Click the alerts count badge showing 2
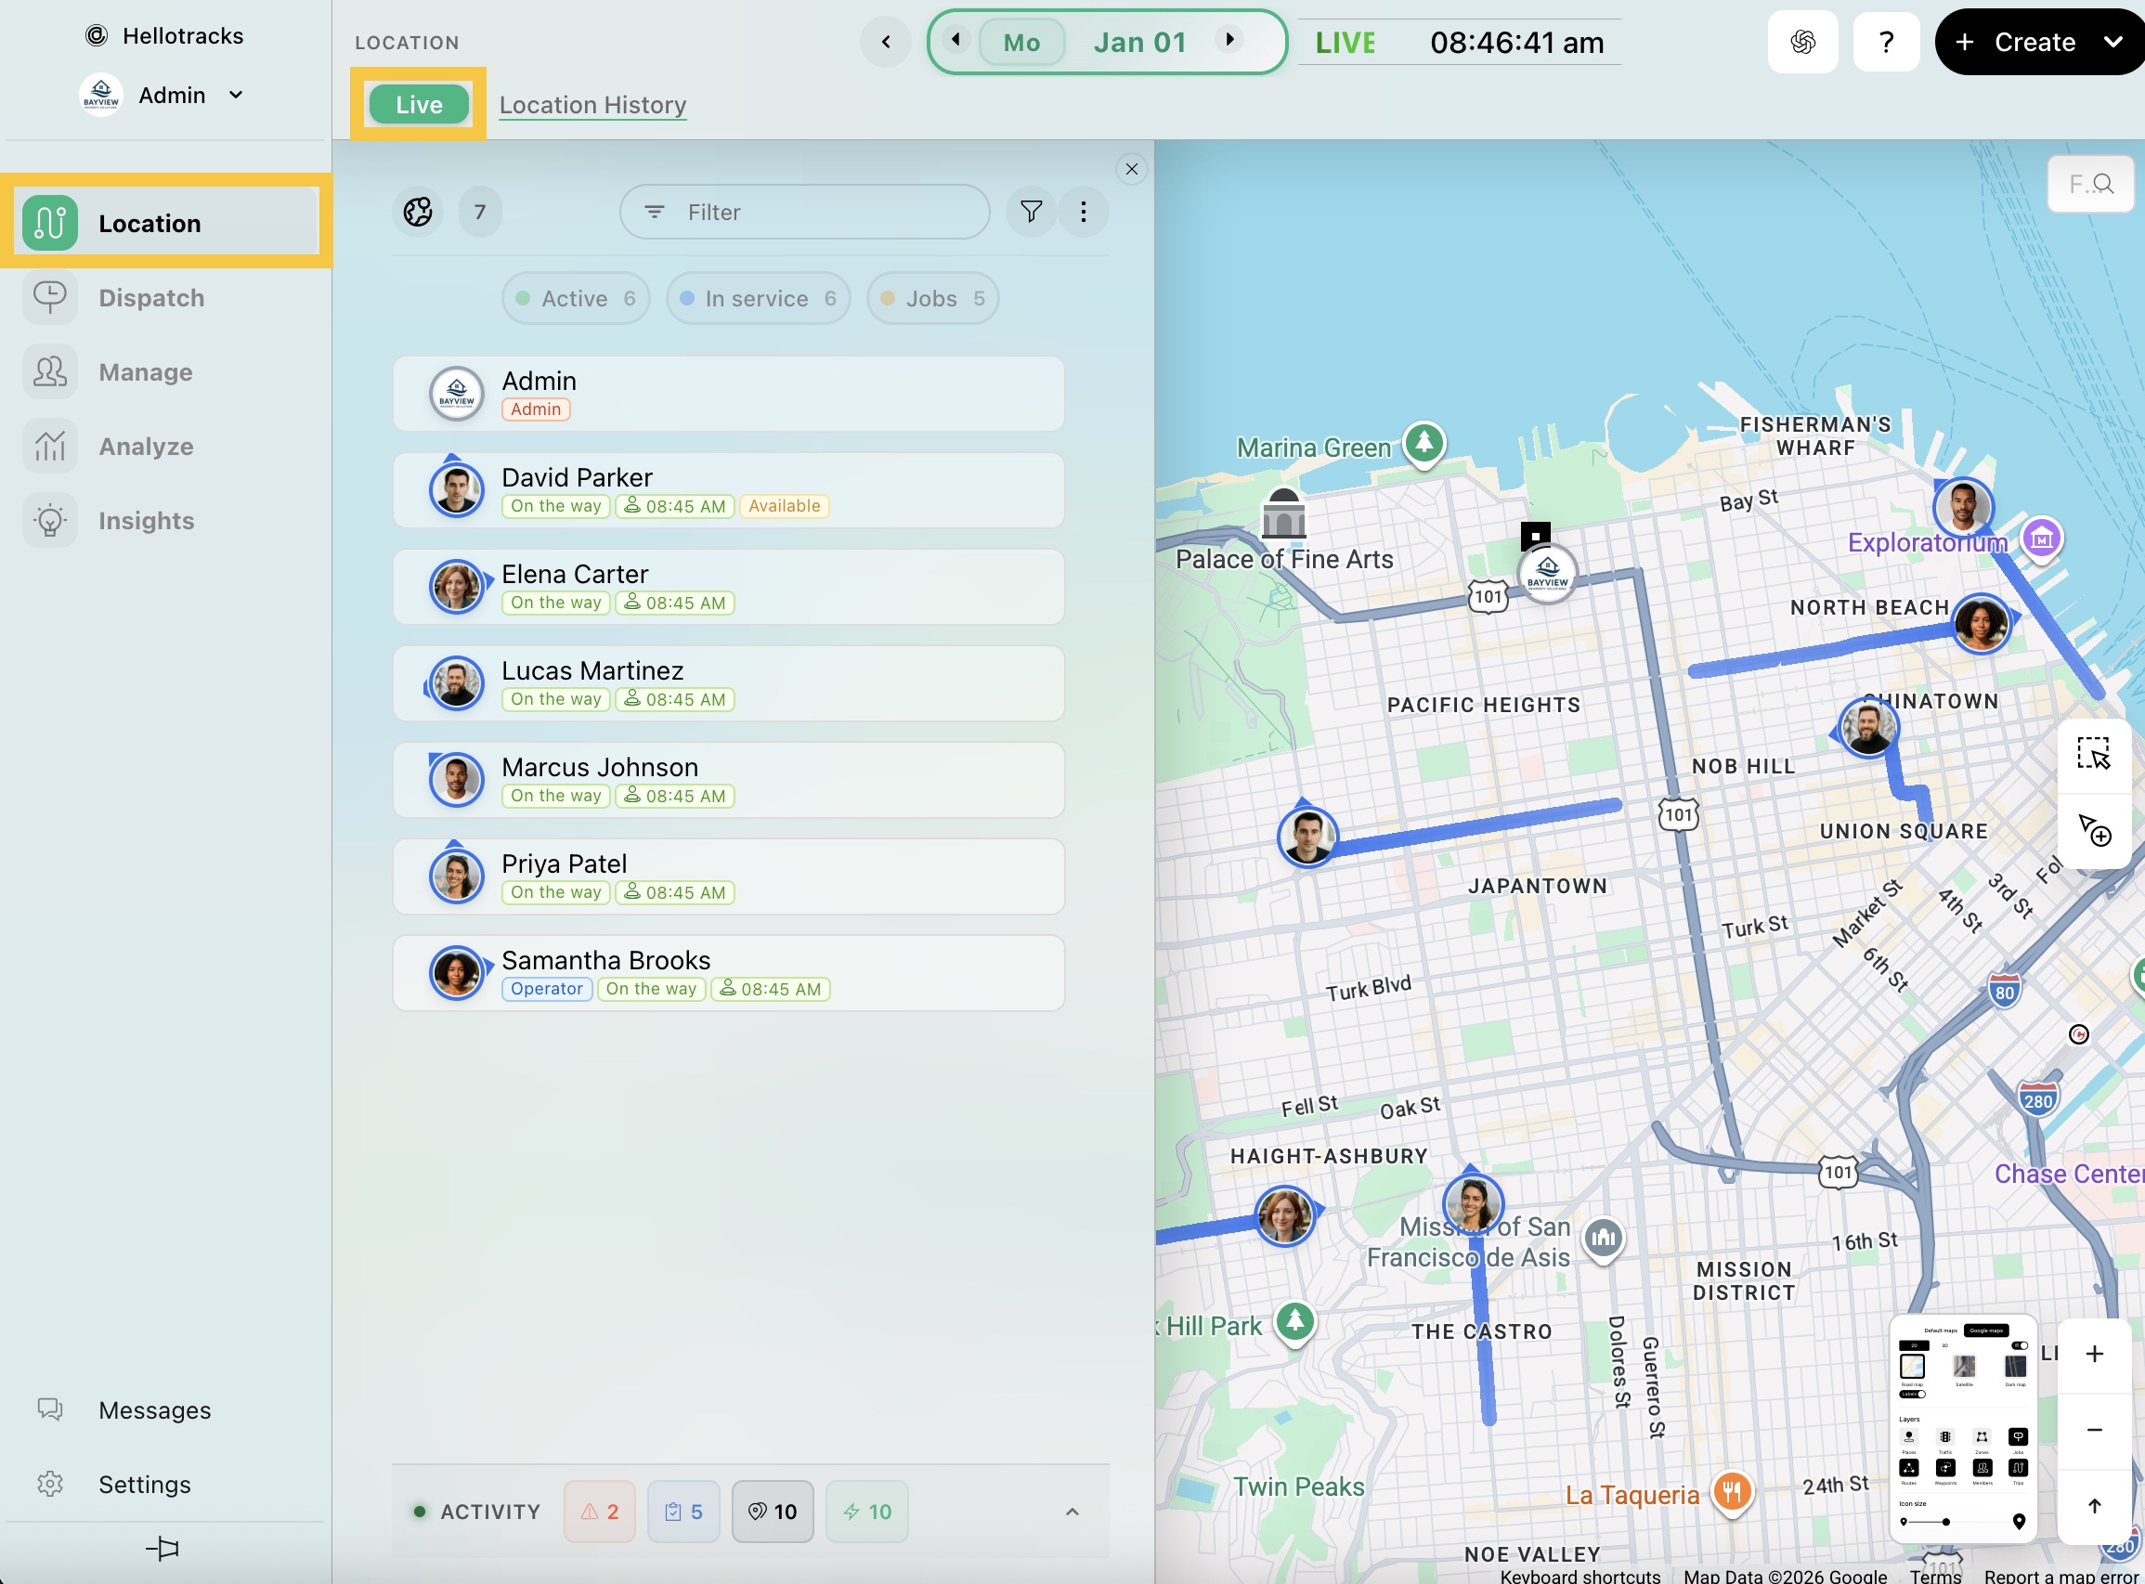Viewport: 2145px width, 1584px height. (599, 1512)
